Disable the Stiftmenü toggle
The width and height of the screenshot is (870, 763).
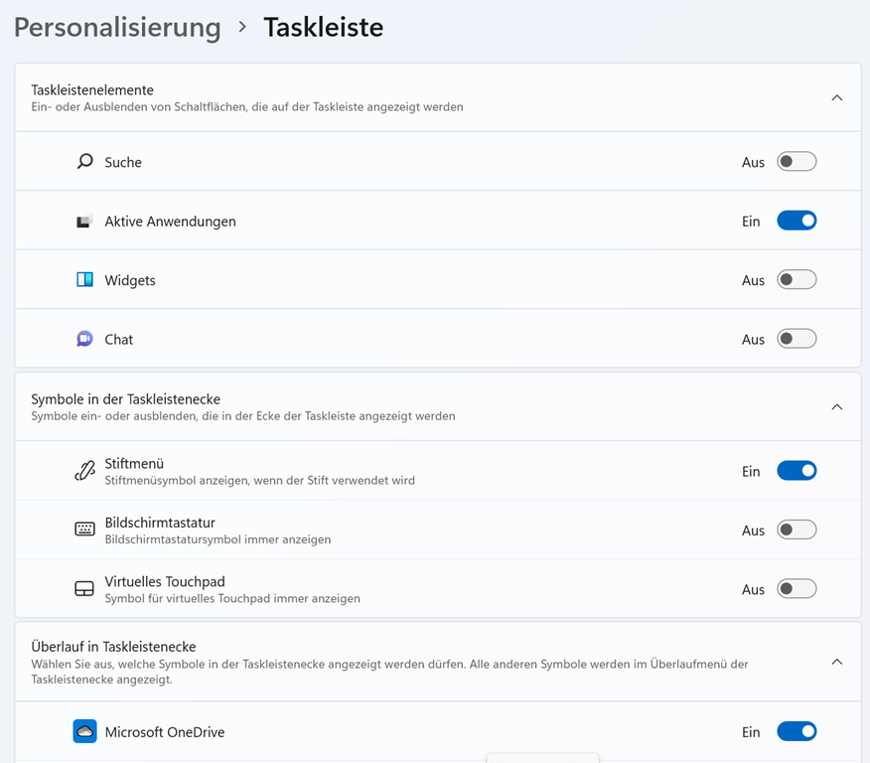(x=797, y=471)
